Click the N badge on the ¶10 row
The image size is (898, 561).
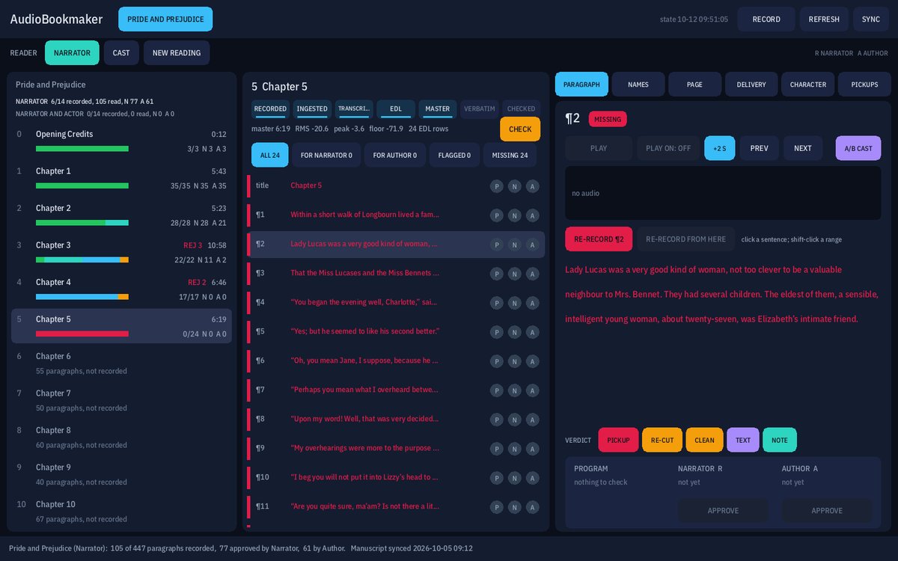(x=514, y=478)
